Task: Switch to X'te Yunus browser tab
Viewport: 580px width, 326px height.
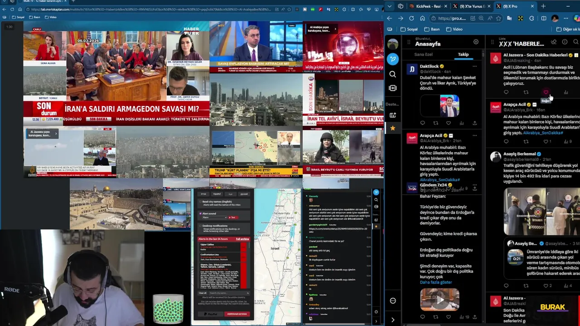Action: point(471,6)
